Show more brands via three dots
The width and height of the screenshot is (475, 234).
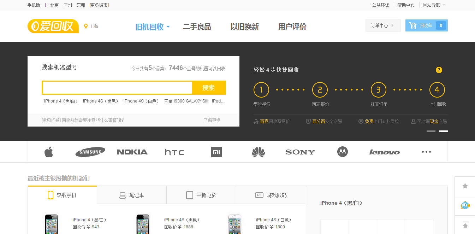click(426, 152)
